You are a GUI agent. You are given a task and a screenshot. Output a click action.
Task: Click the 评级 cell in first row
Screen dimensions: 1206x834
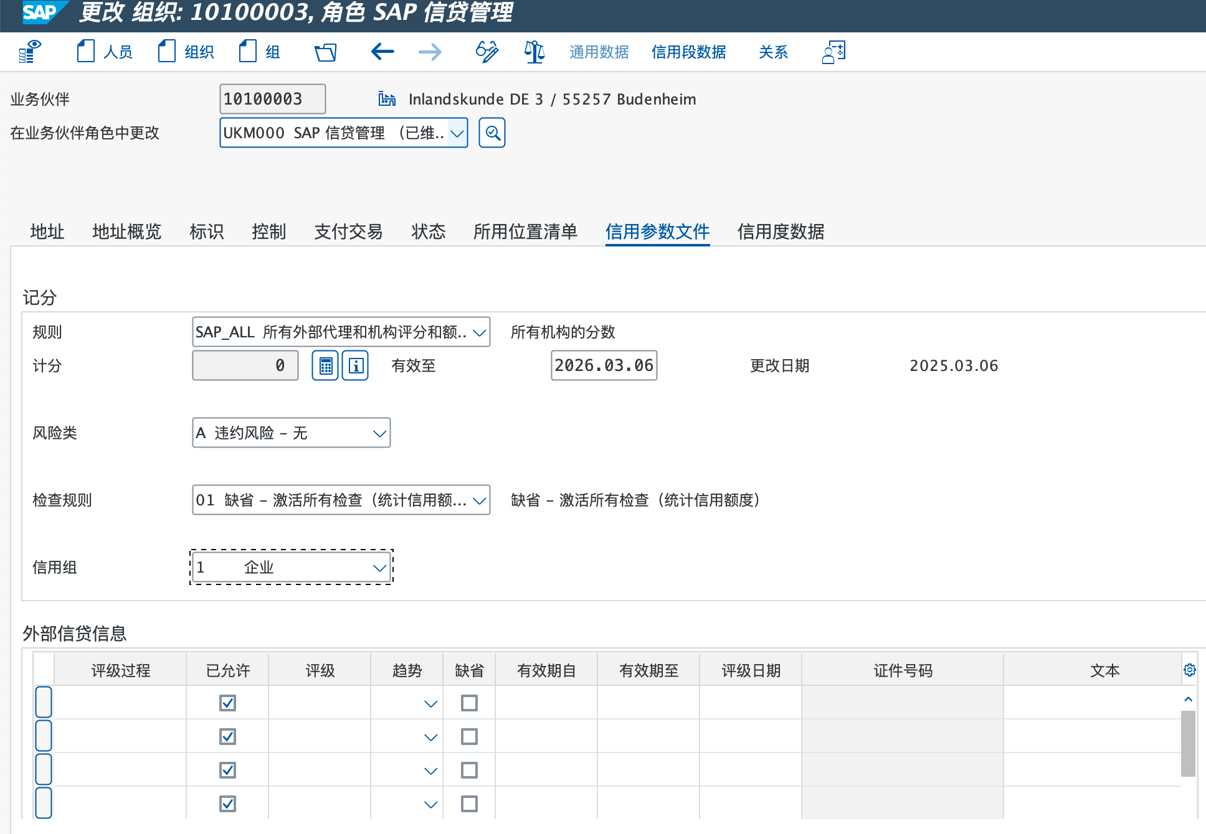(x=320, y=703)
